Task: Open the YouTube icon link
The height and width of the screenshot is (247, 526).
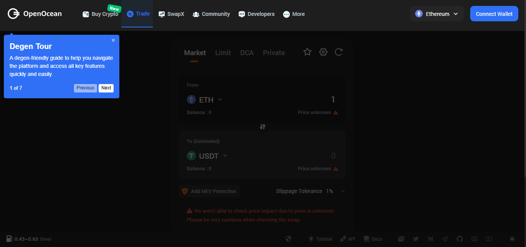Action: 489,239
